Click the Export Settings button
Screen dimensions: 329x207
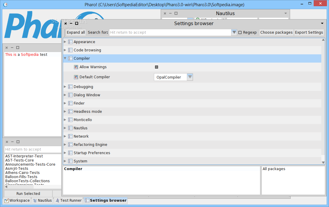coord(309,32)
